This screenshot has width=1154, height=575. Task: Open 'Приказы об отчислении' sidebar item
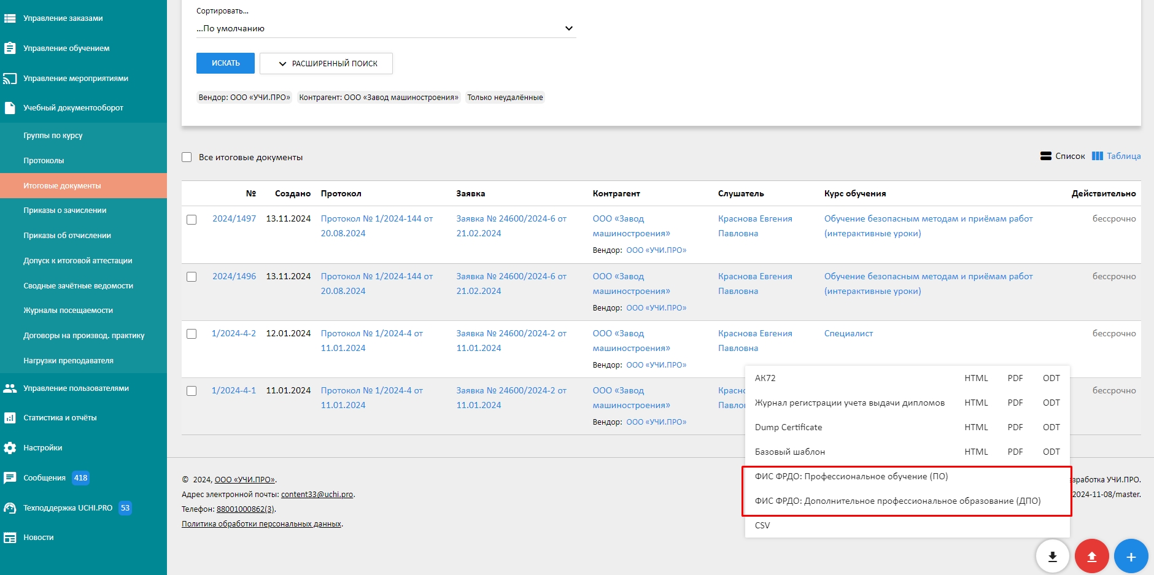pyautogui.click(x=83, y=236)
